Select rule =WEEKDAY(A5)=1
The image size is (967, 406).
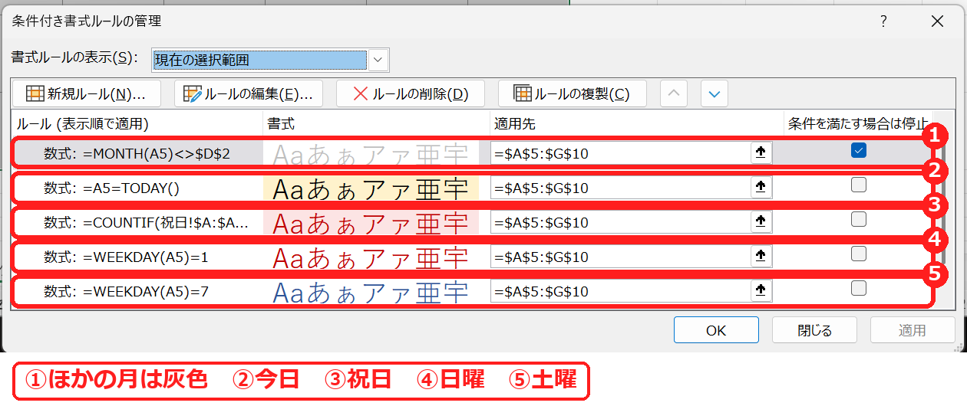126,257
